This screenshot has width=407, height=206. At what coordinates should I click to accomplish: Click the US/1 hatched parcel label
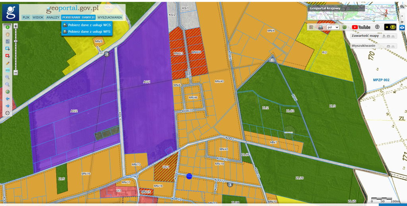[x=166, y=167]
